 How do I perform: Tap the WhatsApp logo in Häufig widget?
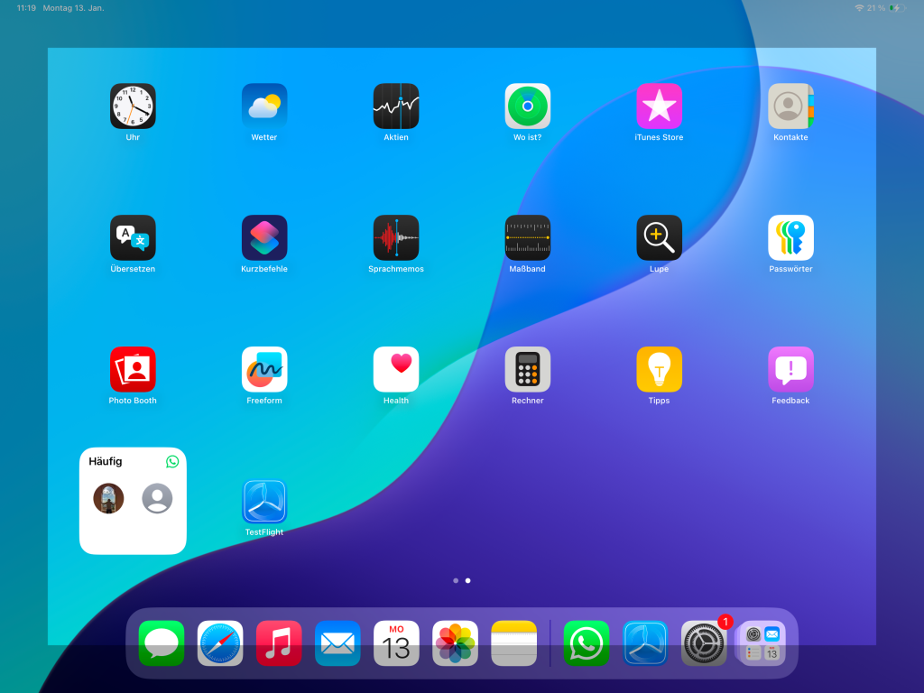click(x=172, y=461)
